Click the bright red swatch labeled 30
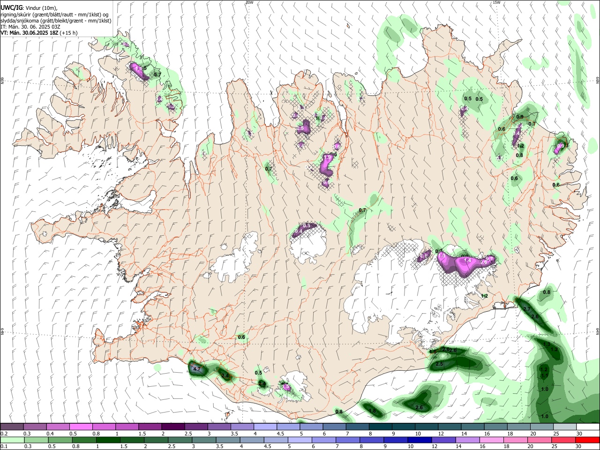This screenshot has width=600, height=450. click(x=588, y=440)
